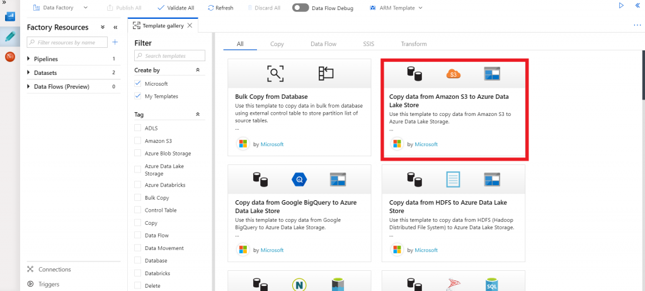Screen dimensions: 645x291
Task: Toggle the Data Flow Debug switch
Action: (x=300, y=8)
